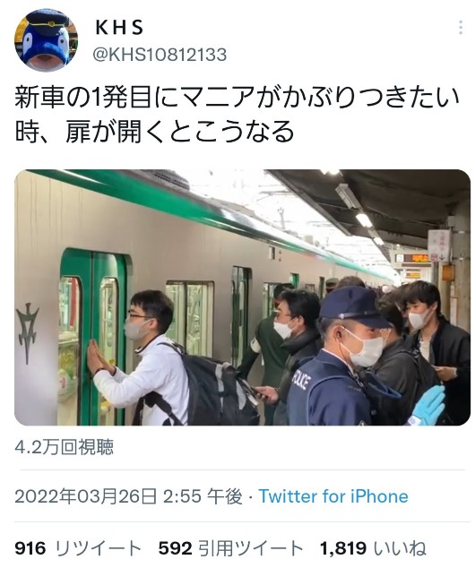
Task: Open the KHS profile avatar picture
Action: point(46,40)
